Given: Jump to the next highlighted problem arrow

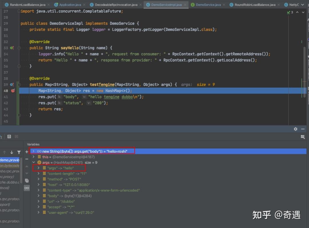Looking at the screenshot, I should 303,12.
